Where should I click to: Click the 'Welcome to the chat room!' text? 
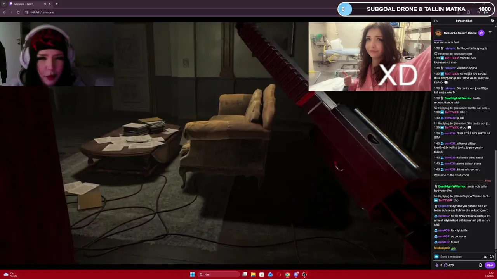click(x=451, y=175)
